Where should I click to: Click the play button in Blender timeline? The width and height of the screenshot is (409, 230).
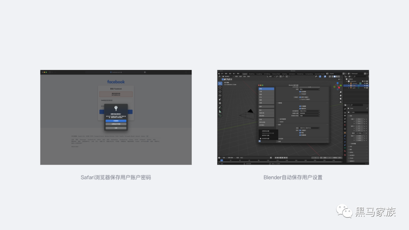(x=282, y=158)
